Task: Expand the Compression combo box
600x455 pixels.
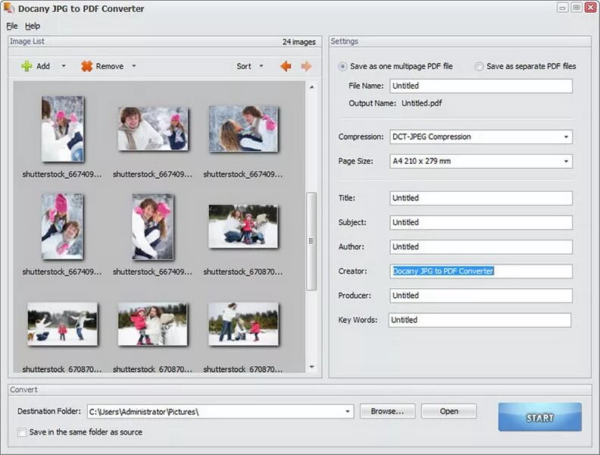Action: pos(566,136)
